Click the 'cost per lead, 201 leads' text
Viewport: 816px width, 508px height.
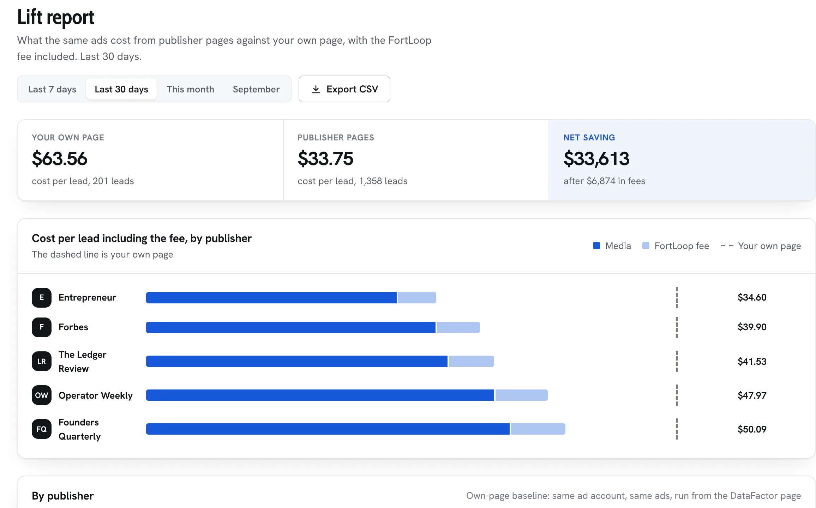click(x=83, y=181)
